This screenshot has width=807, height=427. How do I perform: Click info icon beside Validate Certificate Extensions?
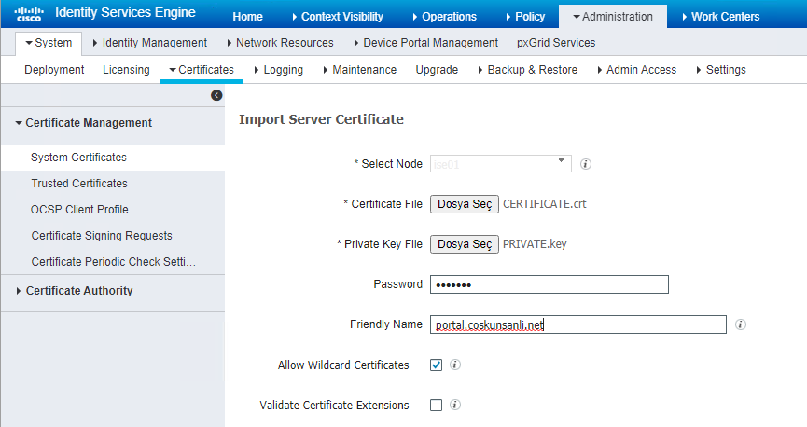(455, 405)
